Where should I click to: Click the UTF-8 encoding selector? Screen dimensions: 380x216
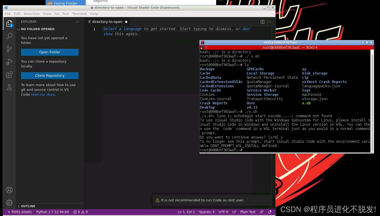tap(224, 212)
